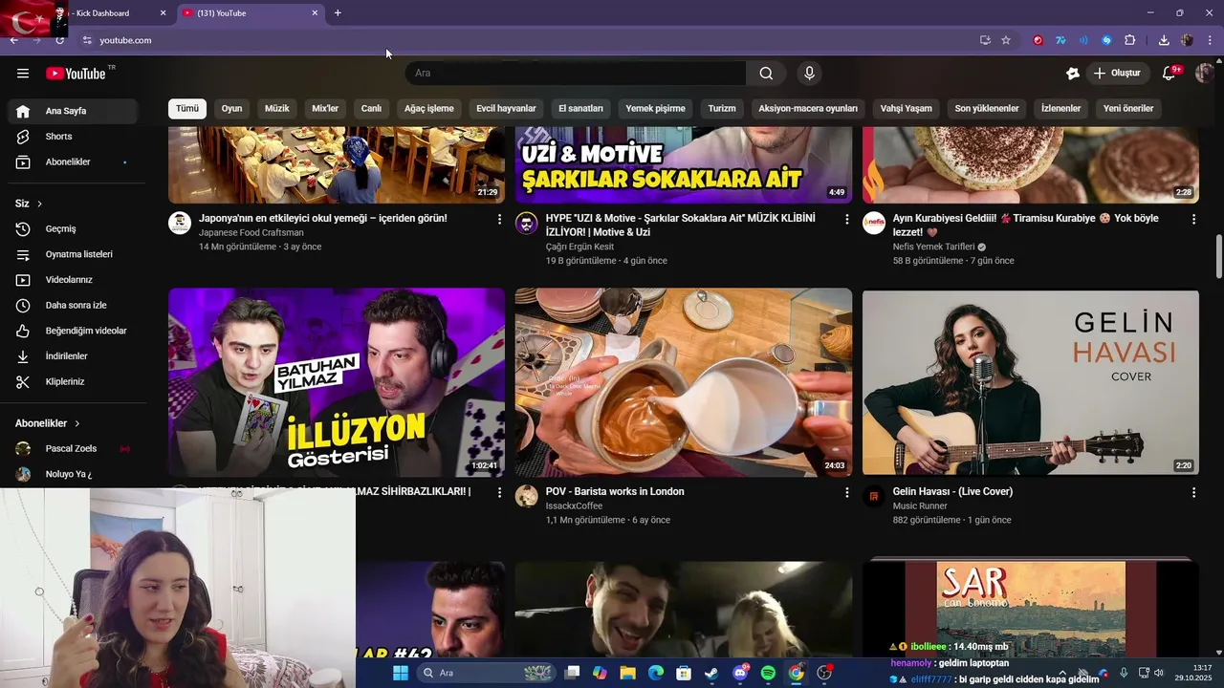Image resolution: width=1224 pixels, height=688 pixels.
Task: Click the search magnifier button
Action: [x=766, y=74]
